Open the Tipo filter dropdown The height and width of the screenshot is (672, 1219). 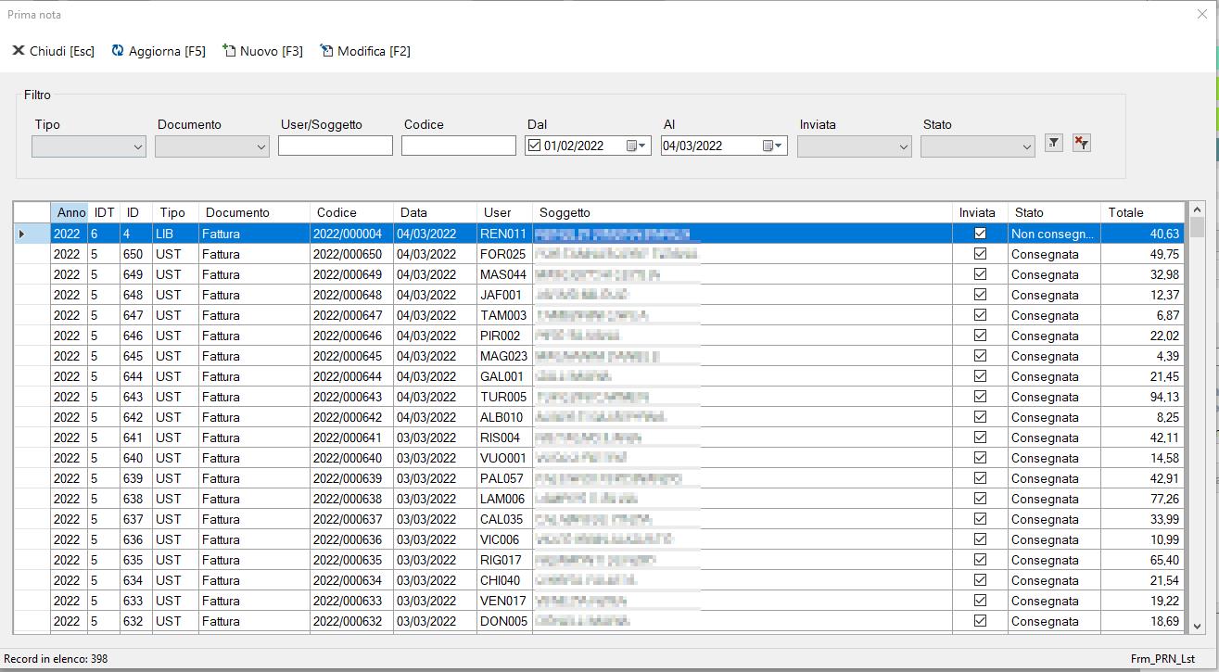89,146
